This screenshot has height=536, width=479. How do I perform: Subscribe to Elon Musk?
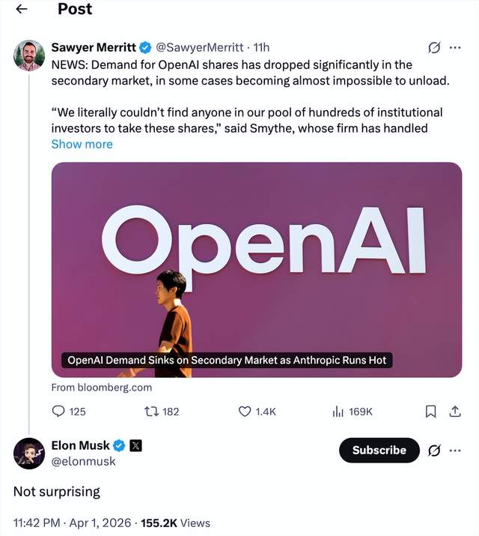[x=379, y=451]
